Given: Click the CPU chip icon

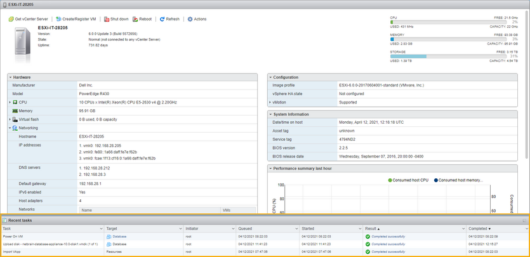Looking at the screenshot, I should click(15, 102).
